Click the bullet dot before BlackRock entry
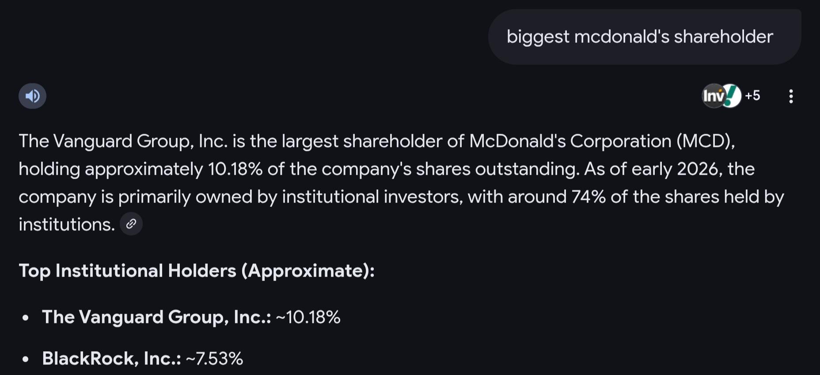 pos(26,359)
